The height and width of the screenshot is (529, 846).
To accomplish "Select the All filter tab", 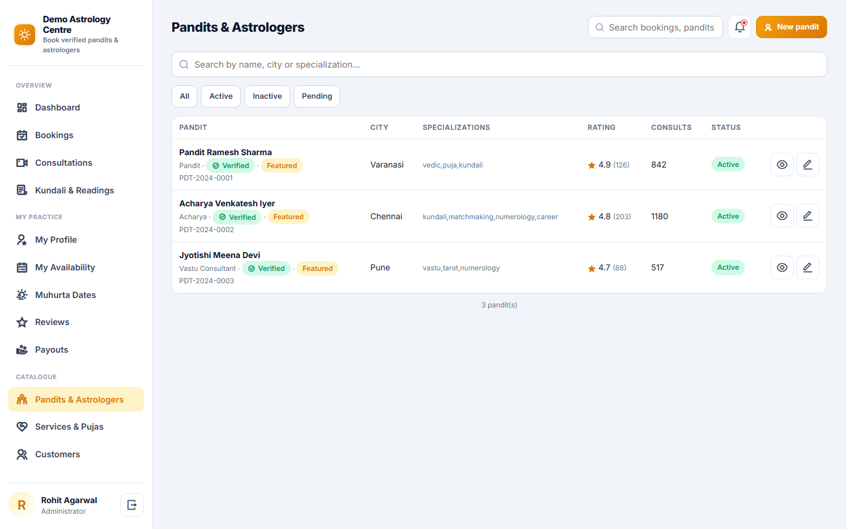I will (184, 96).
